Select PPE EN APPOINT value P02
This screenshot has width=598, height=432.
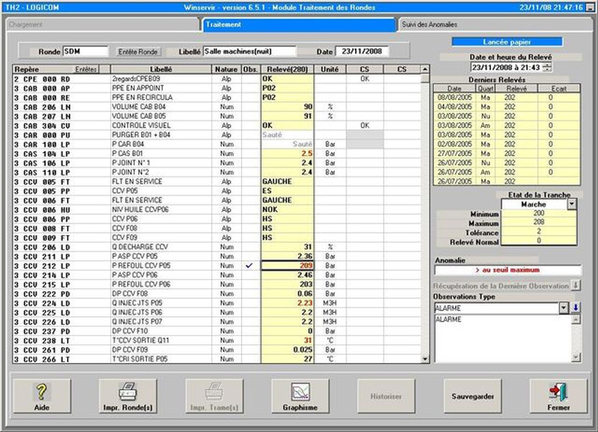click(x=287, y=88)
